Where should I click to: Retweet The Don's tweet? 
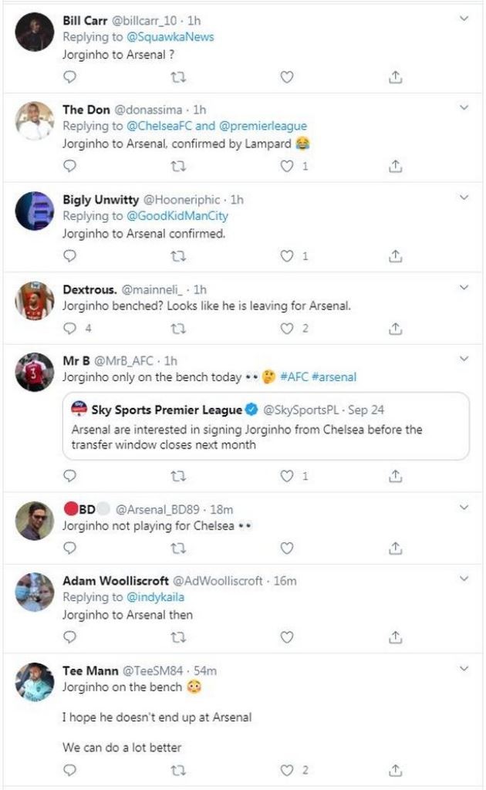tap(178, 164)
